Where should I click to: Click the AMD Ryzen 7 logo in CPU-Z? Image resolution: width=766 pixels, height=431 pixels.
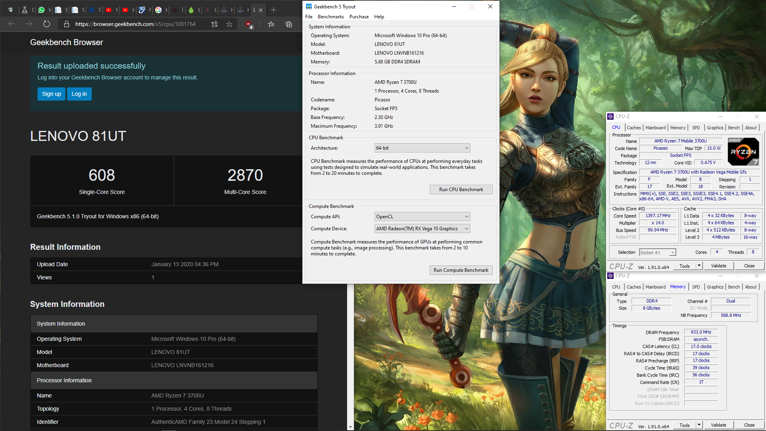(x=743, y=152)
